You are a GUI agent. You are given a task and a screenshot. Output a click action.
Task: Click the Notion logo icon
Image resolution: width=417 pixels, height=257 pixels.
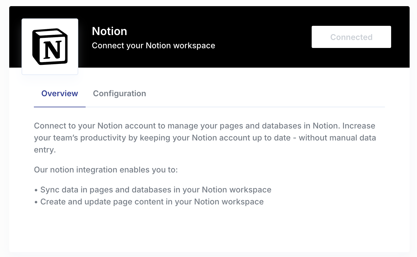[50, 47]
